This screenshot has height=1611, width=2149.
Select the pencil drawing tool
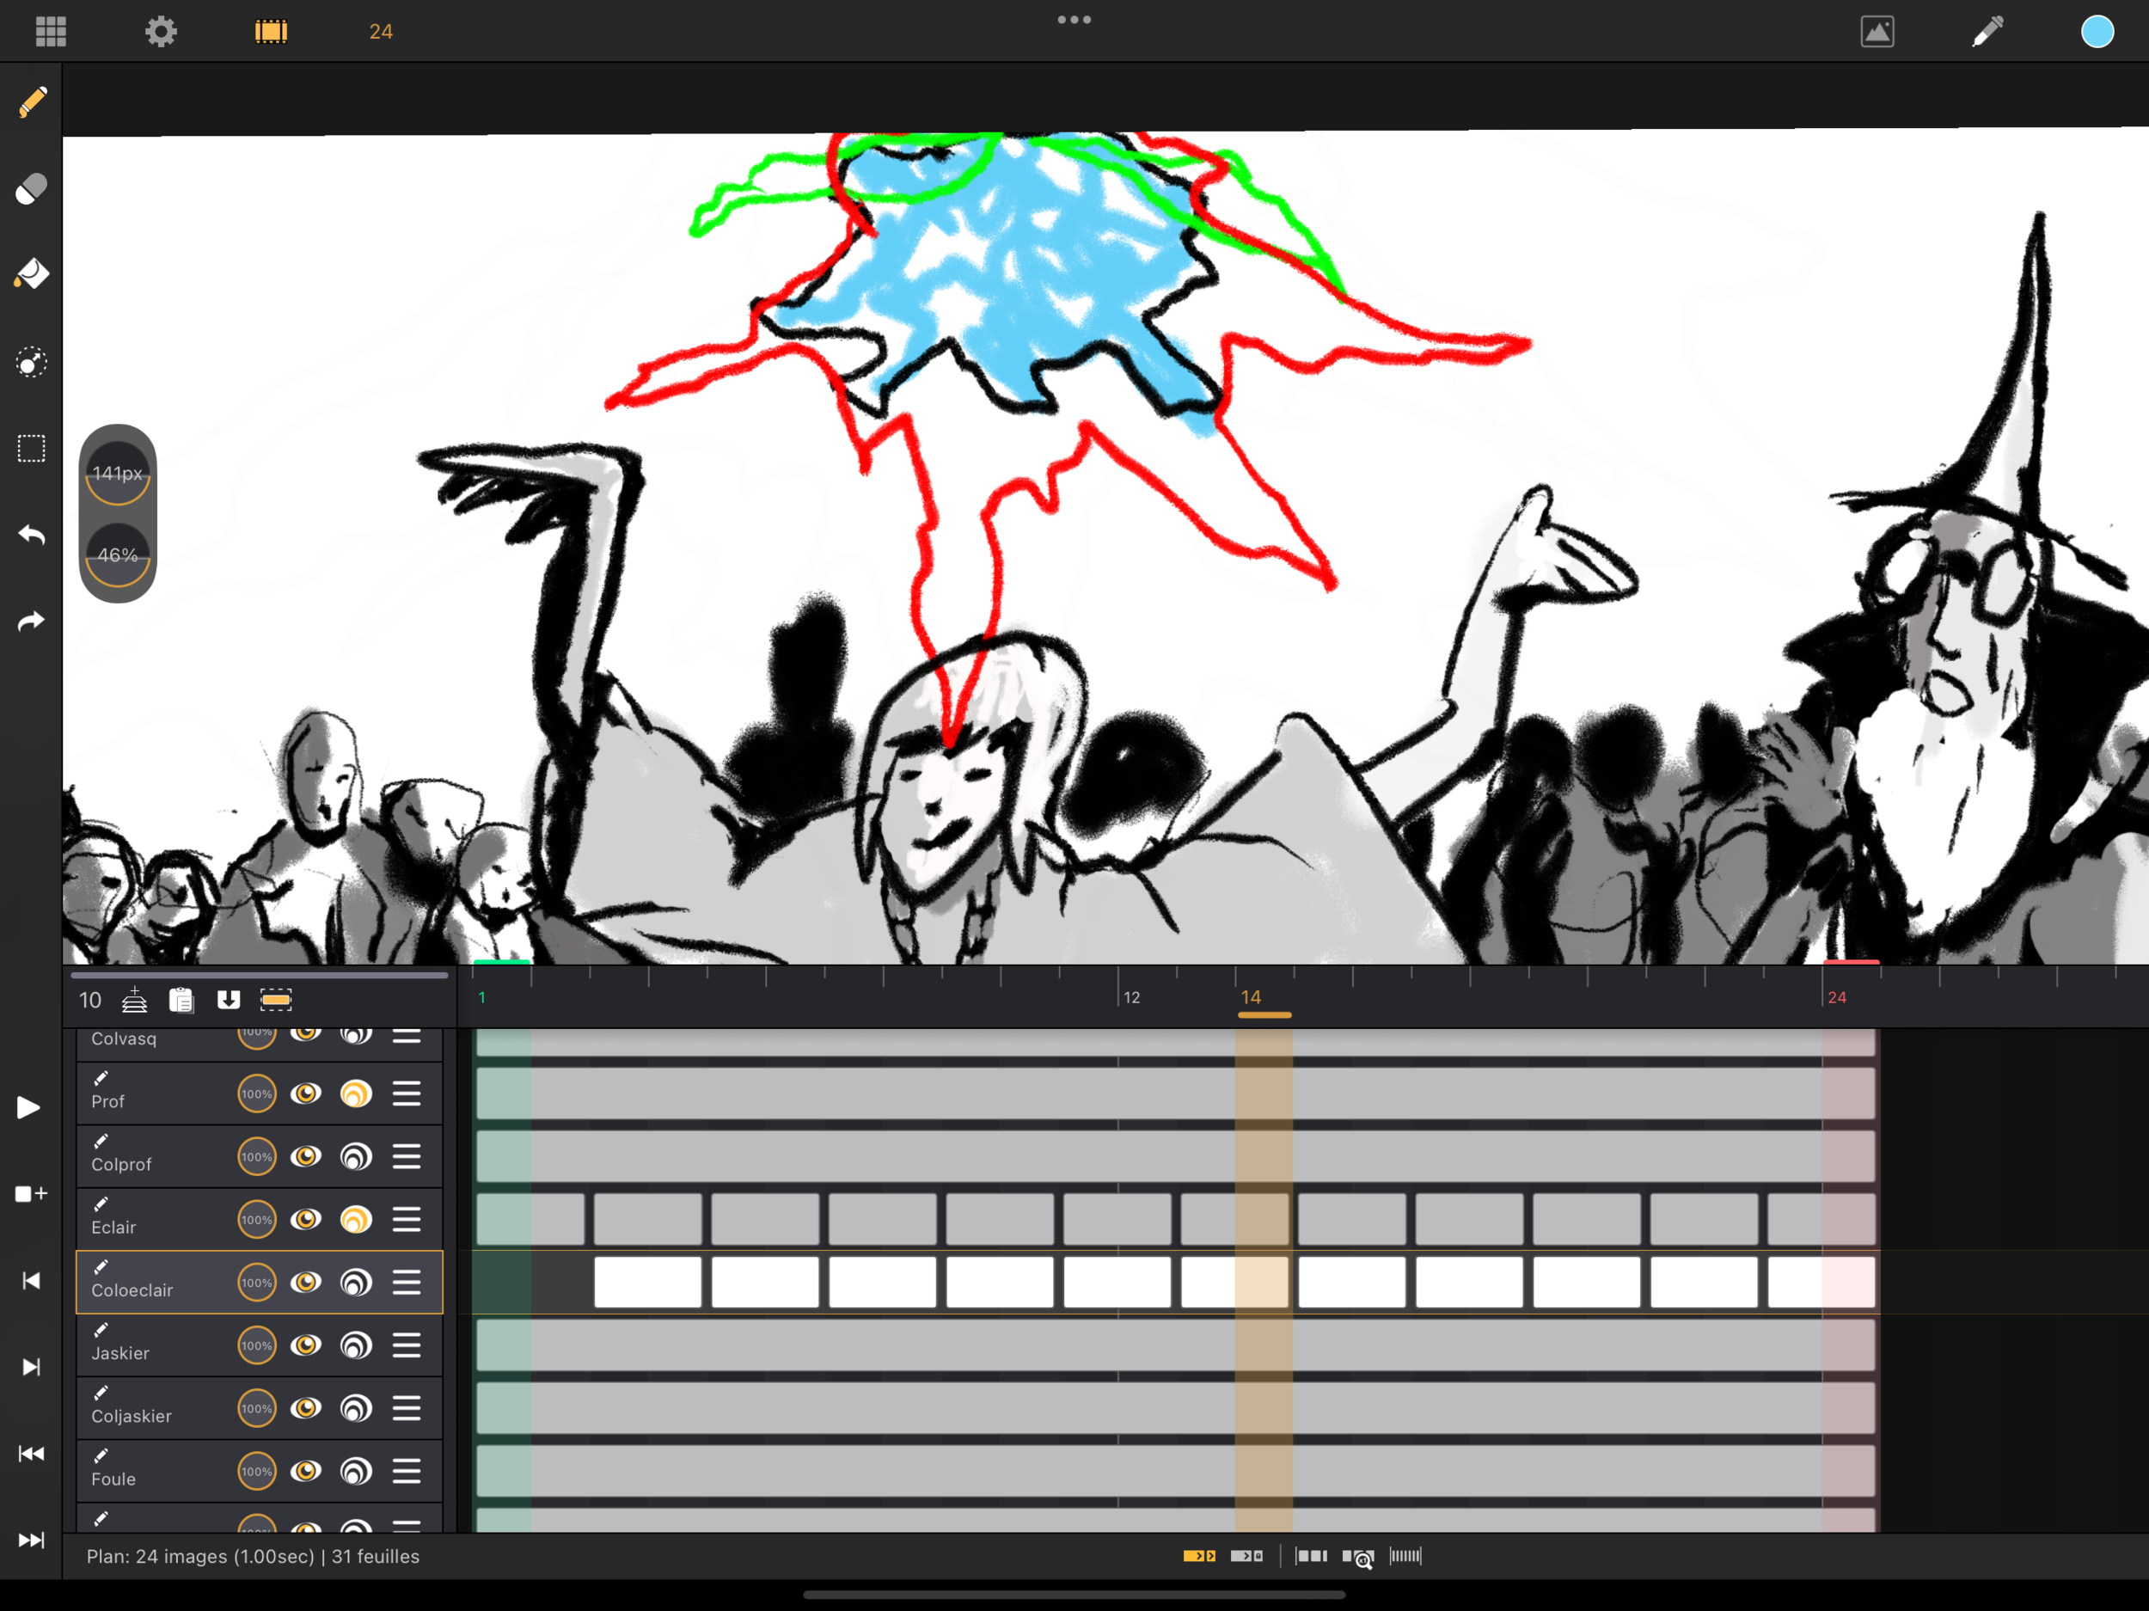pyautogui.click(x=31, y=102)
